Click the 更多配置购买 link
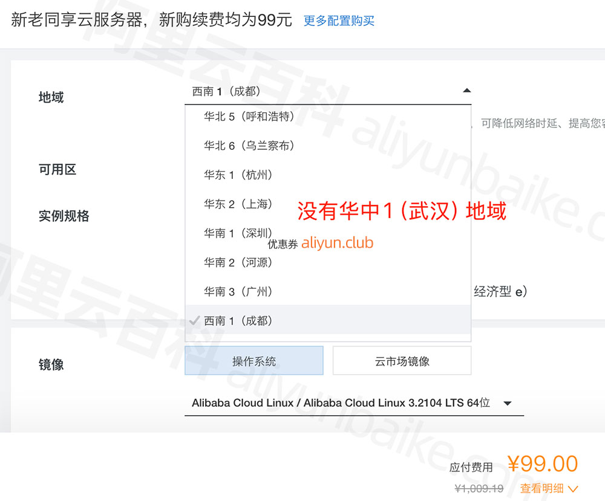Viewport: 605px width, 501px height. [x=339, y=21]
